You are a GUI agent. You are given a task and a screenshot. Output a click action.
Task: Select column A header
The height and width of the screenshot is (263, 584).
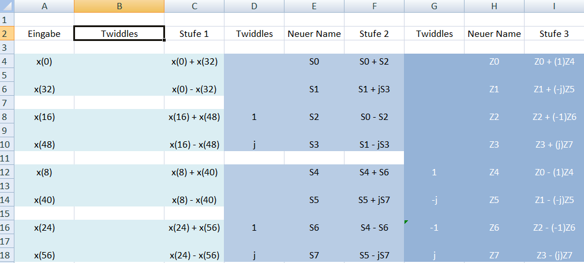tap(44, 6)
